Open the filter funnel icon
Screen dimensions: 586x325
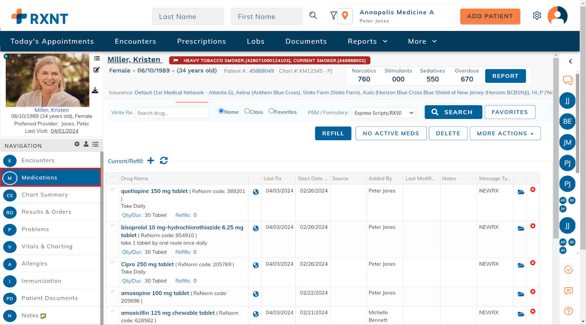[x=333, y=15]
